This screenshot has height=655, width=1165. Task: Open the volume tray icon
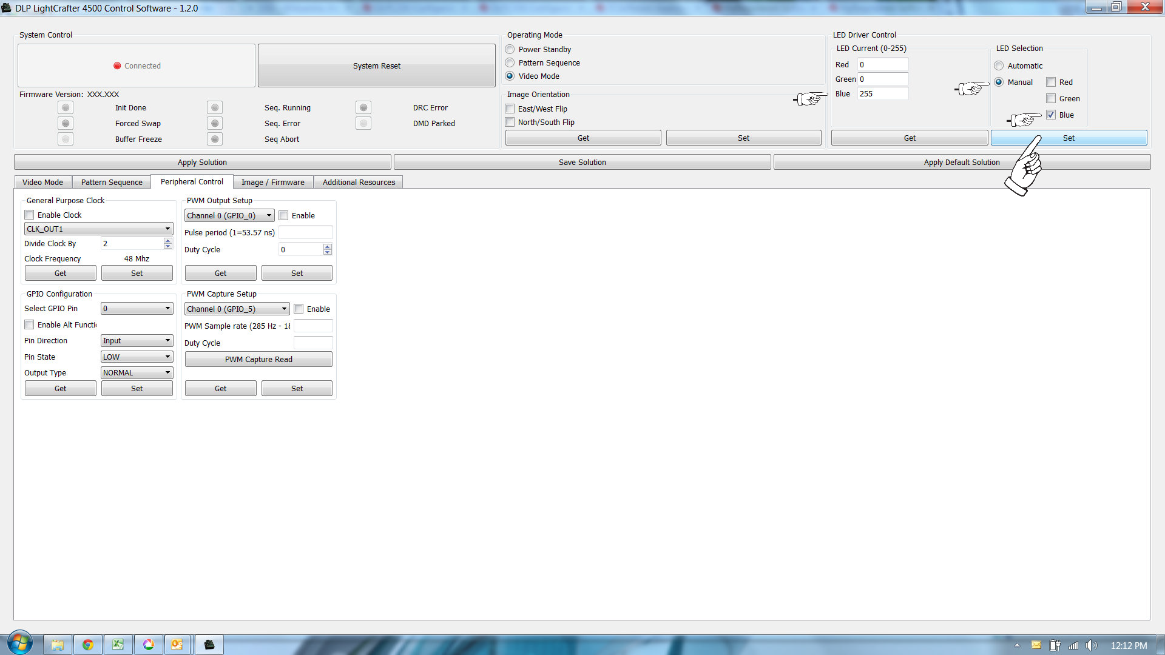pos(1092,645)
